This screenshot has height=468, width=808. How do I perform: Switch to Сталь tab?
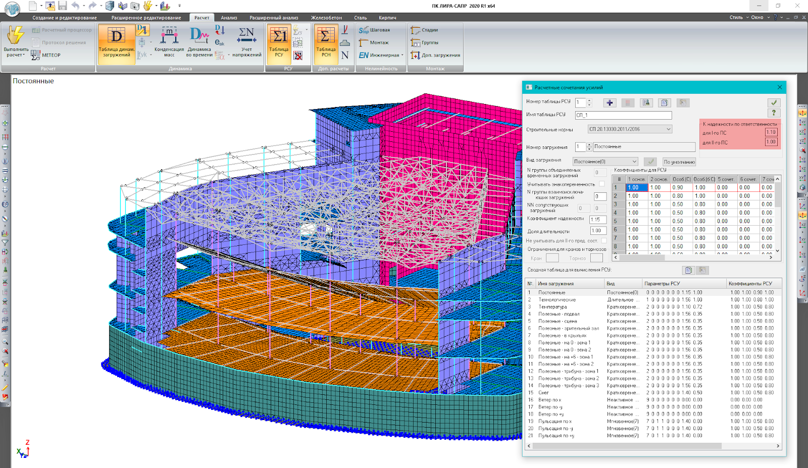[x=361, y=18]
